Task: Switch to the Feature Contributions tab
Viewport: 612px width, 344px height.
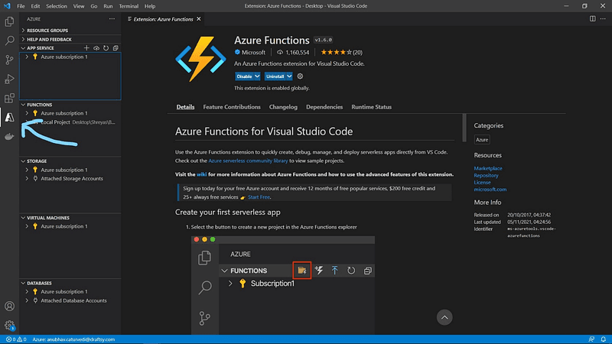Action: 232,107
